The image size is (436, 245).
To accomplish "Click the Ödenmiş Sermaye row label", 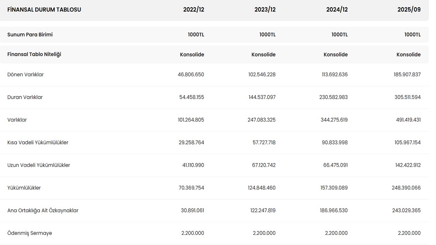I will tap(30, 233).
